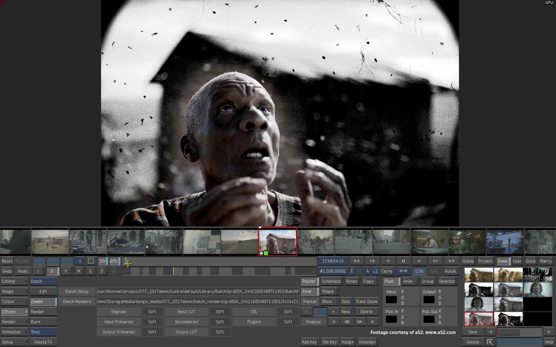This screenshot has width=556, height=347.
Task: Select the Project grade bin tab
Action: tap(485, 261)
